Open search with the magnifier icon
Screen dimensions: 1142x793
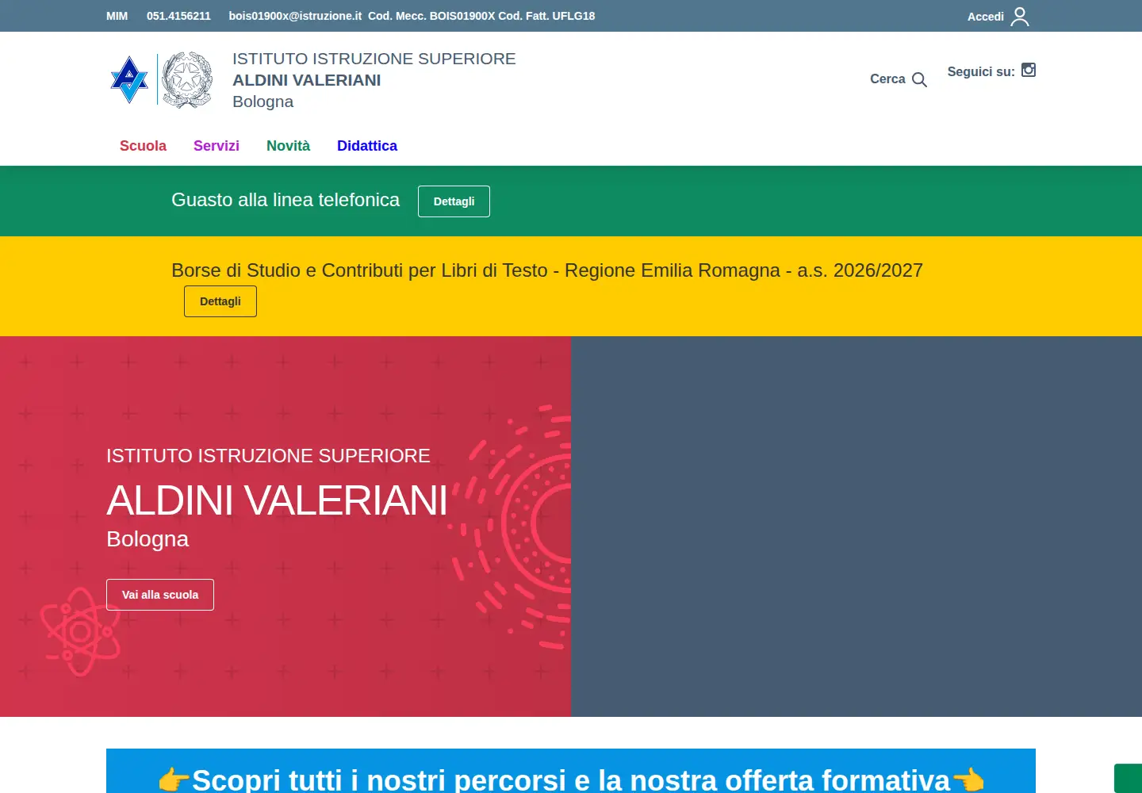click(919, 79)
